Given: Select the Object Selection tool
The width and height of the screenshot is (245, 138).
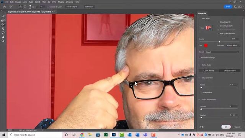Looking at the screenshot, I should point(3,28).
